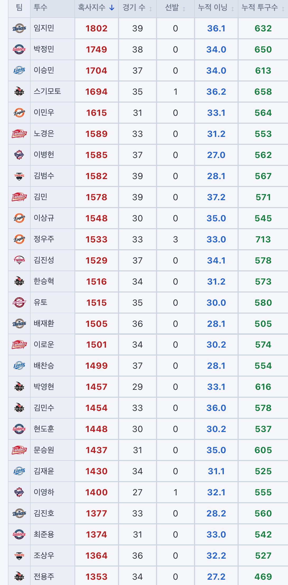Sort table by 누적 투구수 column
Viewport: 288px width, 585px height.
click(x=263, y=8)
